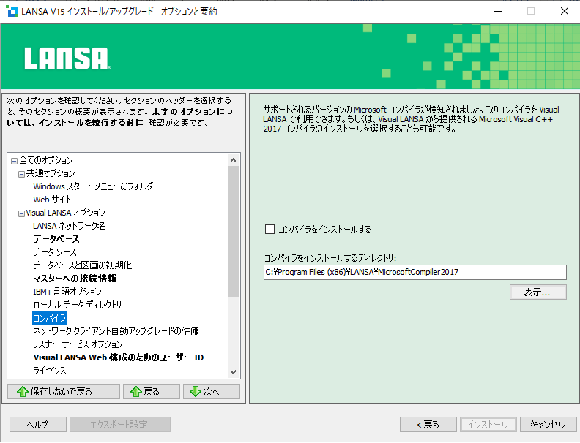
Task: Open the データベース option
Action: pyautogui.click(x=56, y=239)
